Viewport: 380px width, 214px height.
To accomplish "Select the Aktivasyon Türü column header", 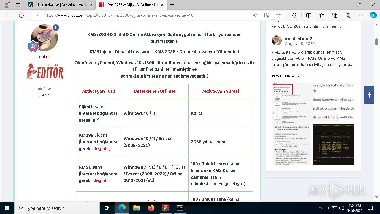I will point(99,91).
